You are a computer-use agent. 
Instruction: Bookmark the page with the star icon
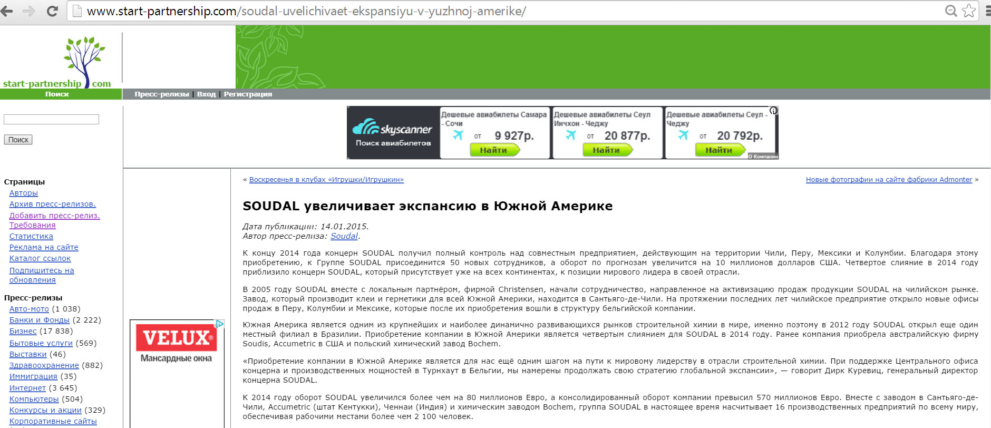pos(969,11)
